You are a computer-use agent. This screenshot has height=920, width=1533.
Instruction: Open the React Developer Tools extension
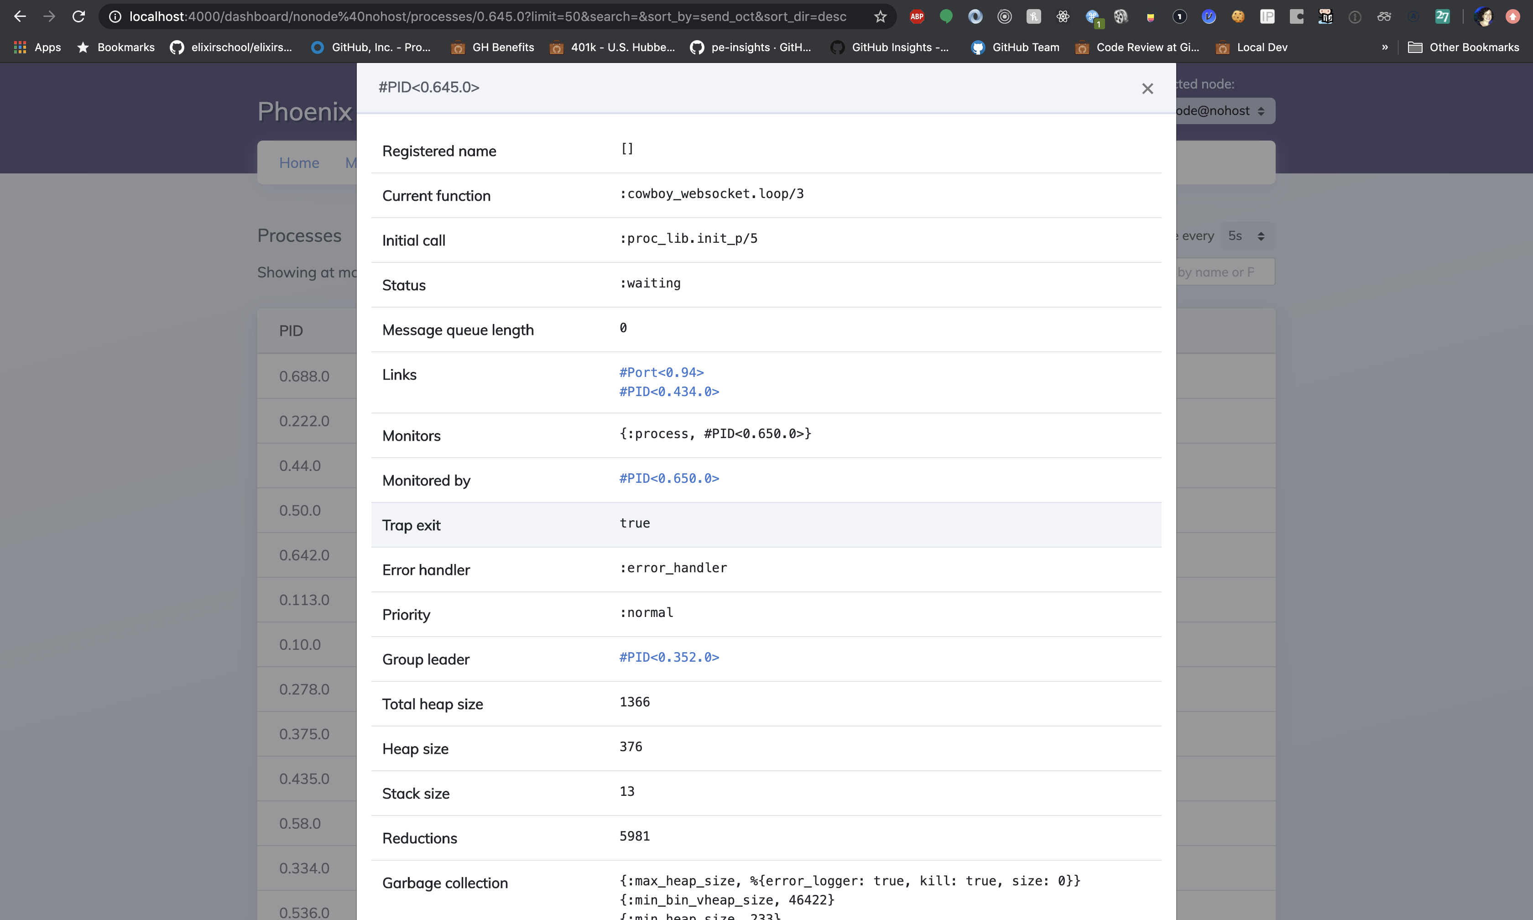click(x=1063, y=17)
